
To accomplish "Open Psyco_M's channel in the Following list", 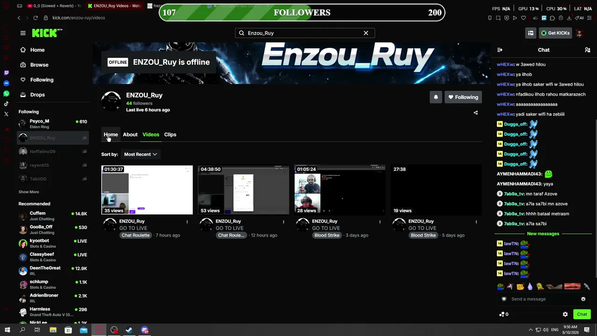I will [x=53, y=124].
